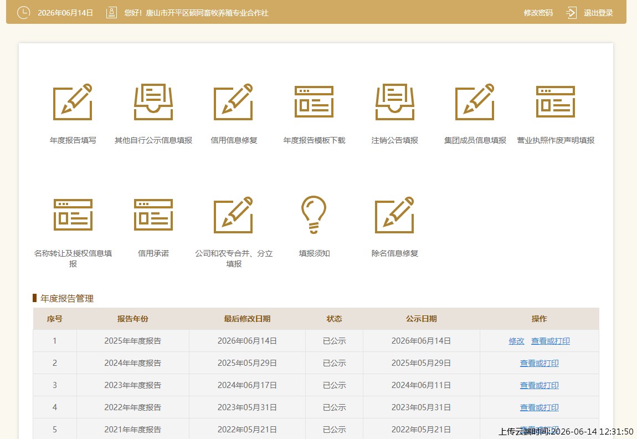
Task: Open the 信用信息修复 pencil icon
Action: coord(234,102)
